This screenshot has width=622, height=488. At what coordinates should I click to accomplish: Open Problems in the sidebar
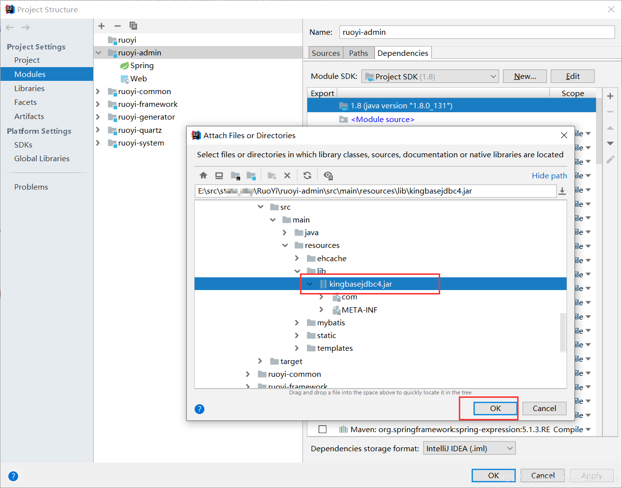click(x=31, y=187)
